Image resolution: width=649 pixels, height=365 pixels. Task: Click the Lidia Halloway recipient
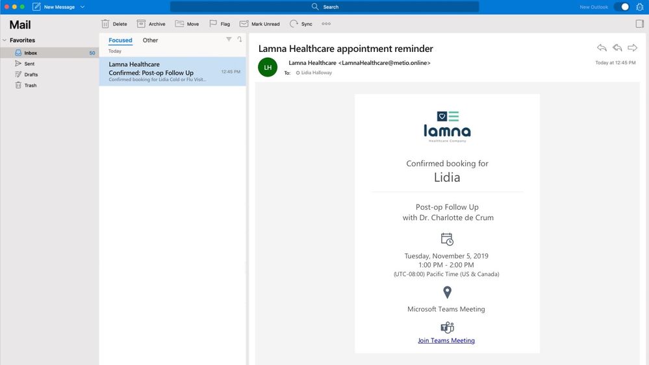pos(316,73)
